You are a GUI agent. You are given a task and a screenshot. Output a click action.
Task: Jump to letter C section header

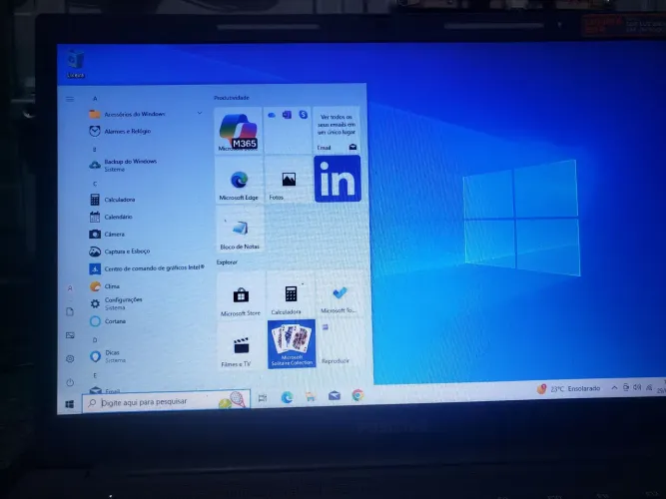click(95, 184)
